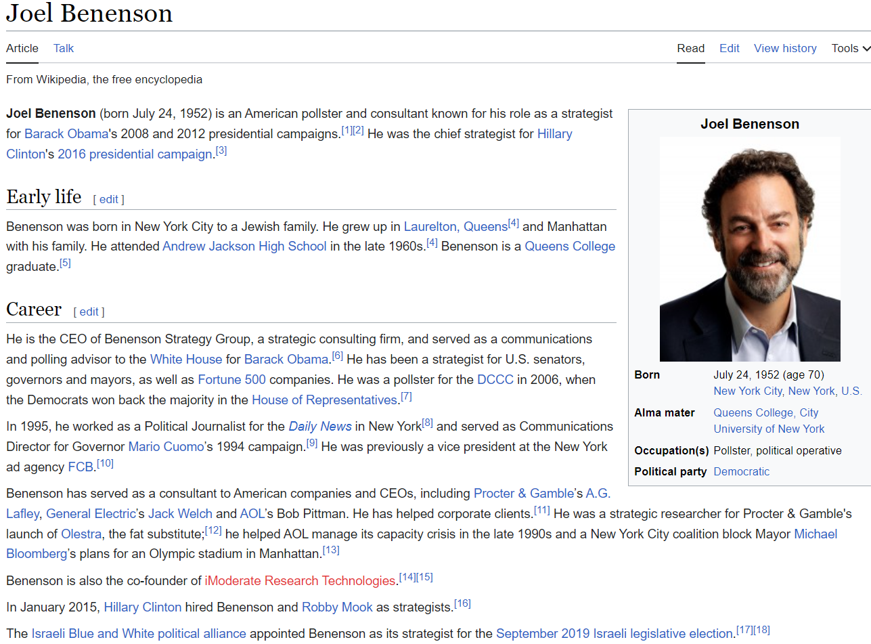Open the Olestra link
The image size is (871, 644).
pyautogui.click(x=81, y=534)
